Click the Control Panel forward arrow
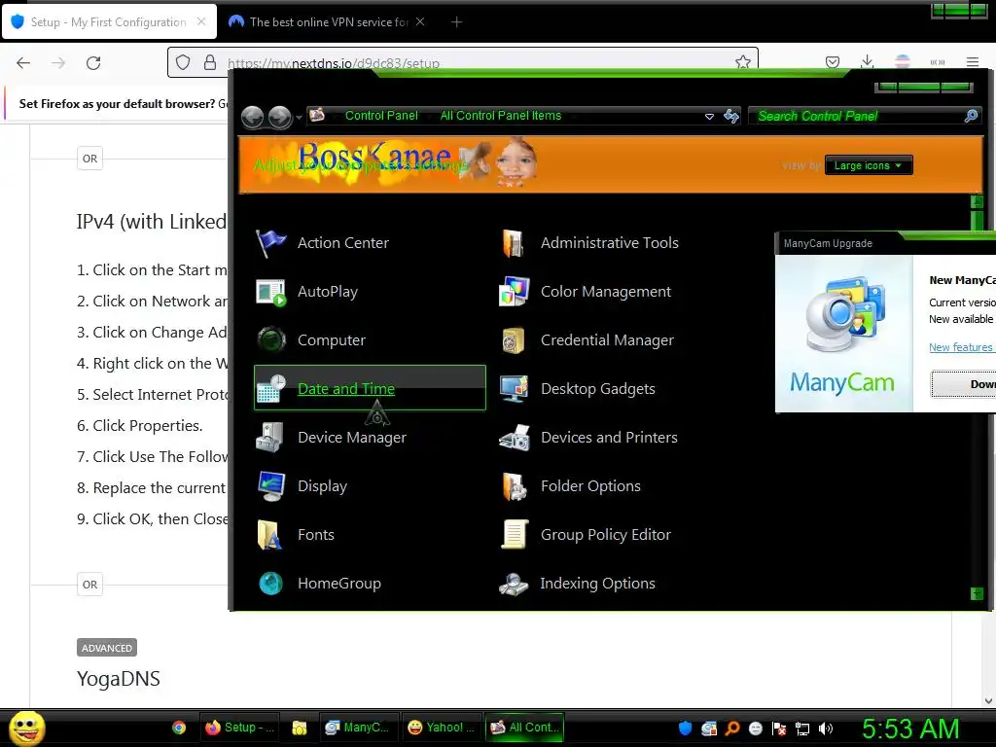Viewport: 996px width, 747px height. tap(279, 117)
